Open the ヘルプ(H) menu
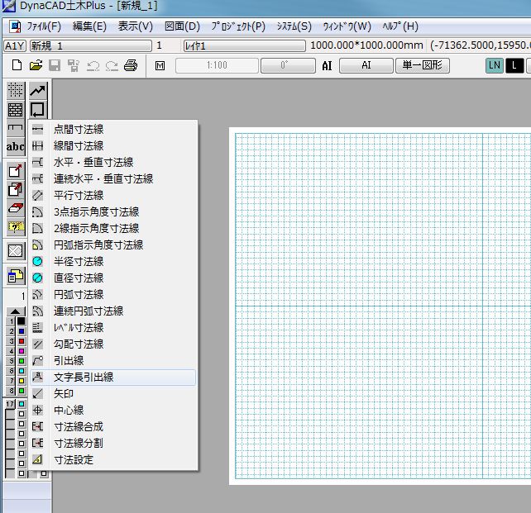This screenshot has height=513, width=531. click(400, 26)
